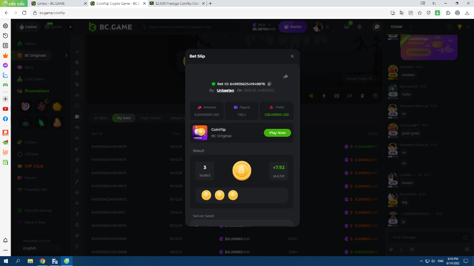Close the Bet Slip dialog
This screenshot has height=266, width=474.
pyautogui.click(x=292, y=56)
